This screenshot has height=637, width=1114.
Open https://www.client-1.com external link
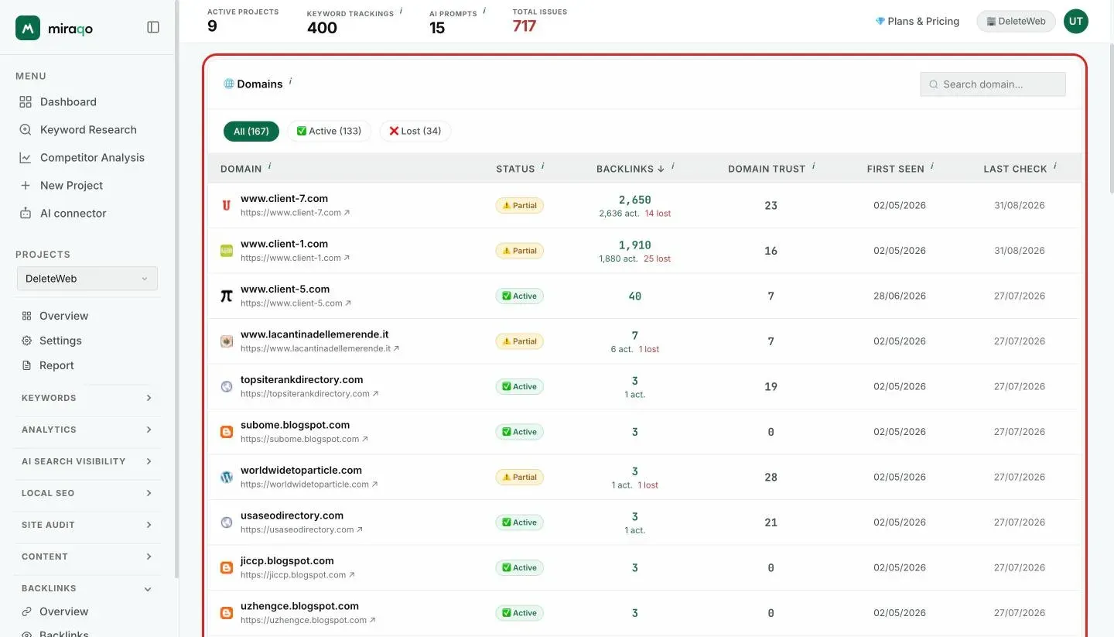295,258
